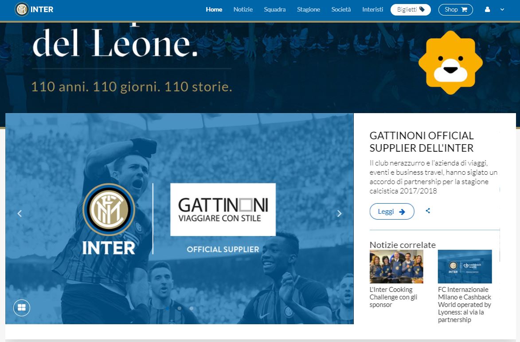Open the grid view icon on carousel
Viewport: 520px width, 342px height.
[x=22, y=308]
